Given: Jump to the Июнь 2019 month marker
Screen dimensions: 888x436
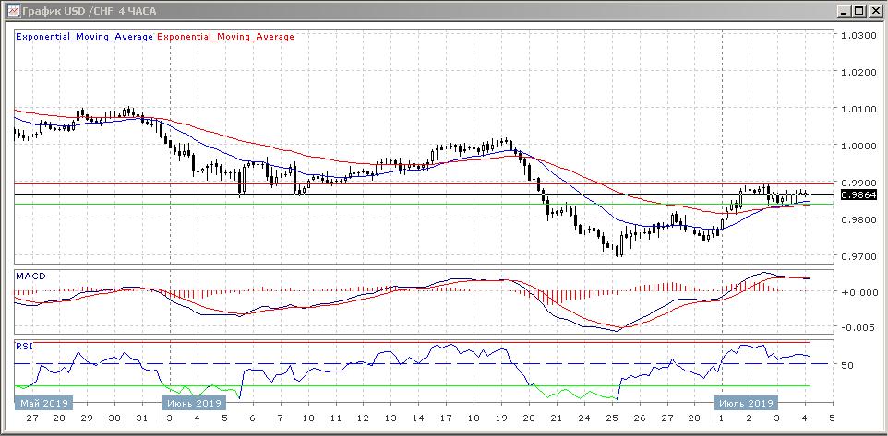Looking at the screenshot, I should click(x=193, y=403).
